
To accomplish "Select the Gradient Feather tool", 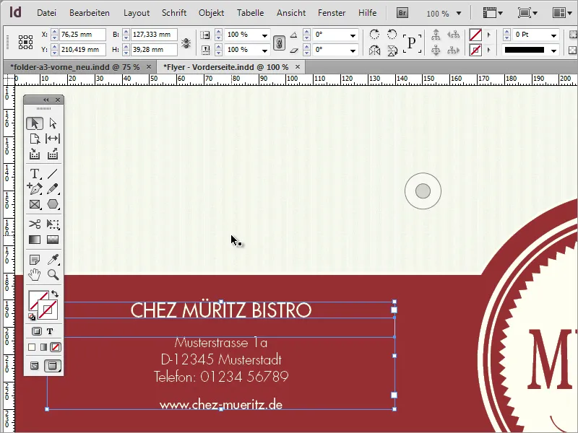I will [x=53, y=240].
